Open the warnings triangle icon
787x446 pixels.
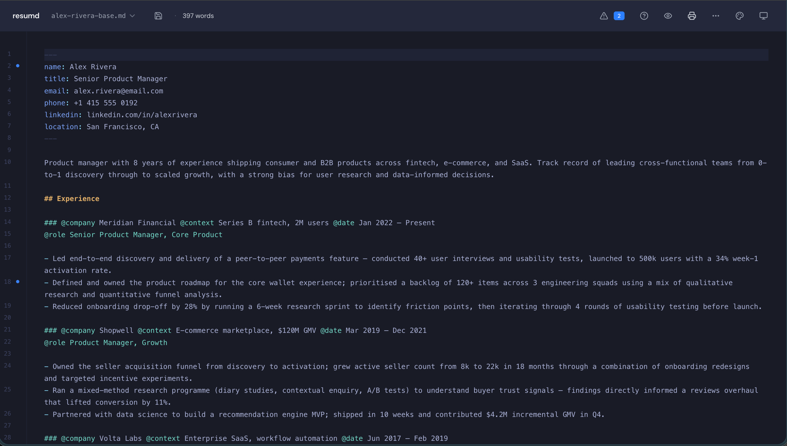tap(604, 16)
